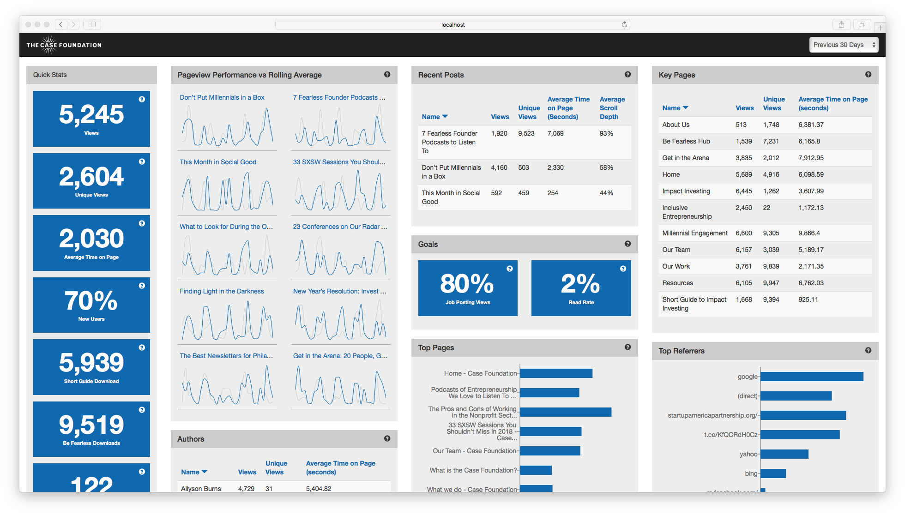Open Finding Light in the Darkness link

coord(222,291)
